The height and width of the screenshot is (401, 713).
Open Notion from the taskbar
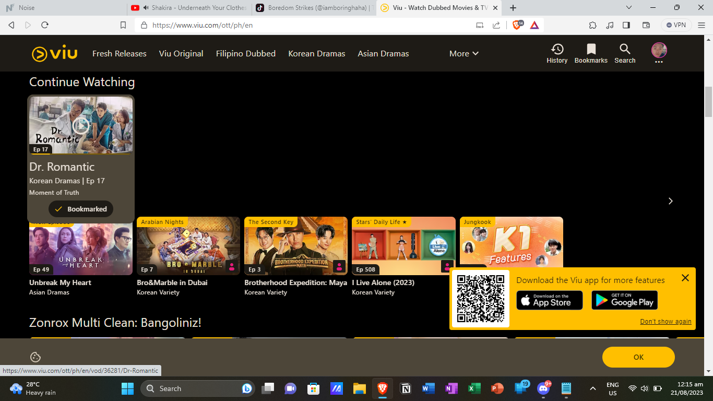[406, 388]
